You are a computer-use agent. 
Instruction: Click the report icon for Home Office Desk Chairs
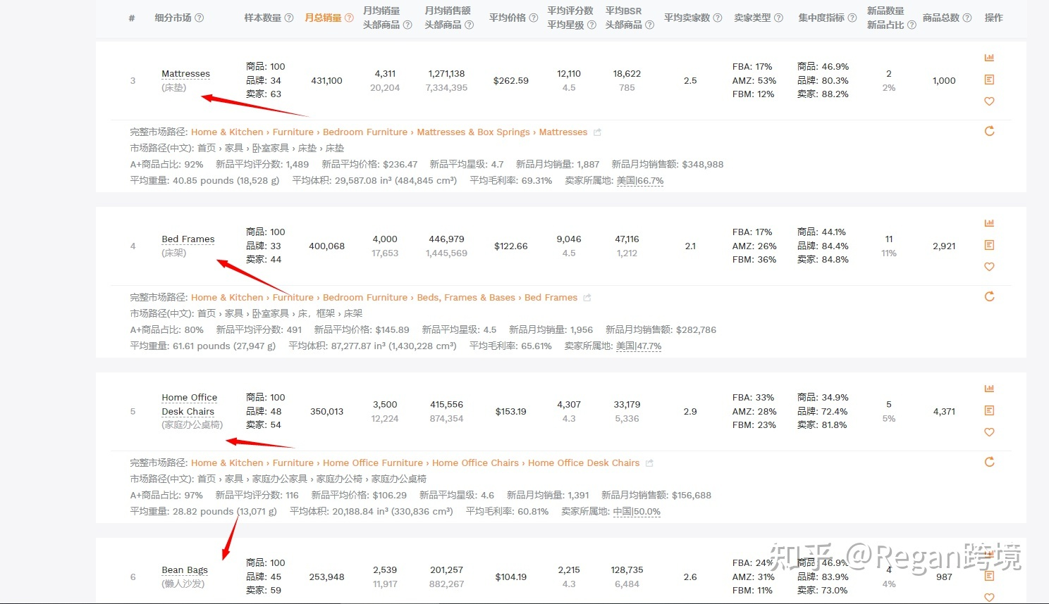point(989,410)
